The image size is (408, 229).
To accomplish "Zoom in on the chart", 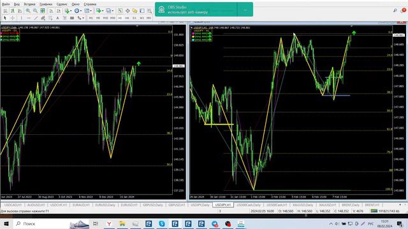I will tap(28, 11).
